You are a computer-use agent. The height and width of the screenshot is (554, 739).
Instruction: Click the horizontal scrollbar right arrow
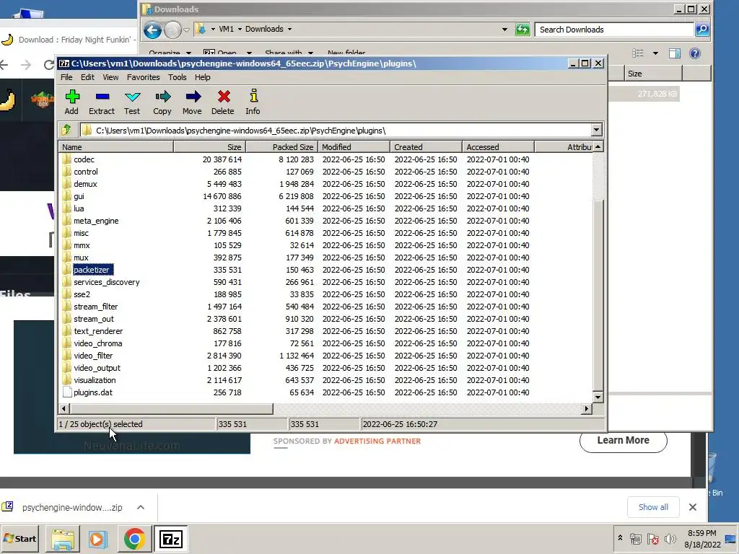tap(586, 408)
